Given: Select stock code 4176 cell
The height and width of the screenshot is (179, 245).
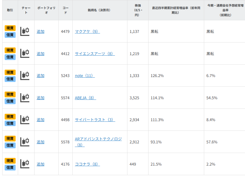Looking at the screenshot, I should point(65,164).
